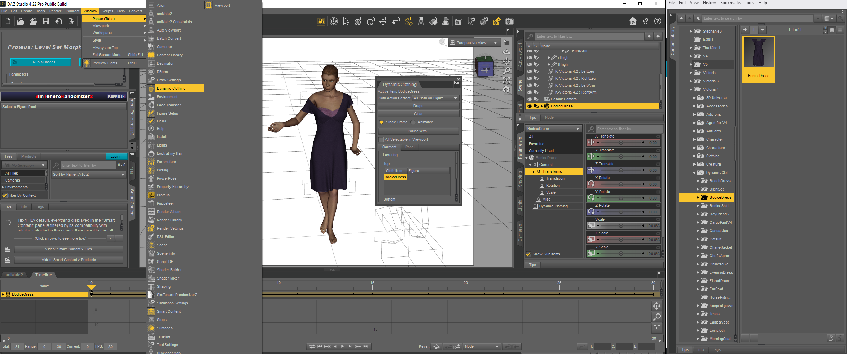
Task: Uncheck Show Sub Items in Parameters pane
Action: [529, 254]
